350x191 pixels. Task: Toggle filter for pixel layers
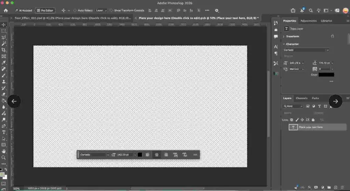point(308,106)
